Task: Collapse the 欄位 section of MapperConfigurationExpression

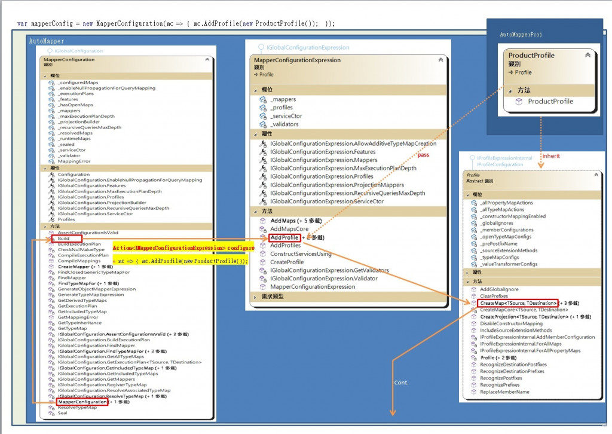Action: click(x=255, y=90)
